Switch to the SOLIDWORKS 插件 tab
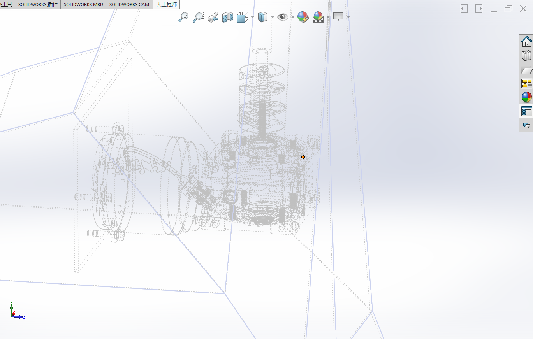The image size is (533, 339). (x=38, y=5)
